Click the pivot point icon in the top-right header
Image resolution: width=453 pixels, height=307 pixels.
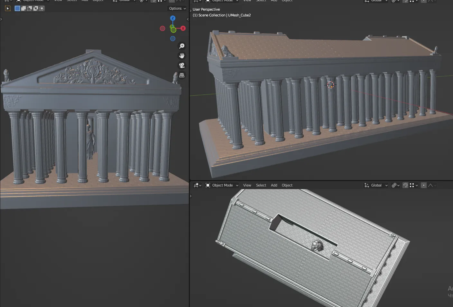[x=393, y=1]
